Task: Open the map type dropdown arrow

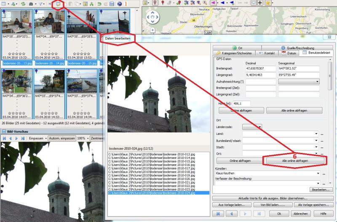Action: click(149, 3)
